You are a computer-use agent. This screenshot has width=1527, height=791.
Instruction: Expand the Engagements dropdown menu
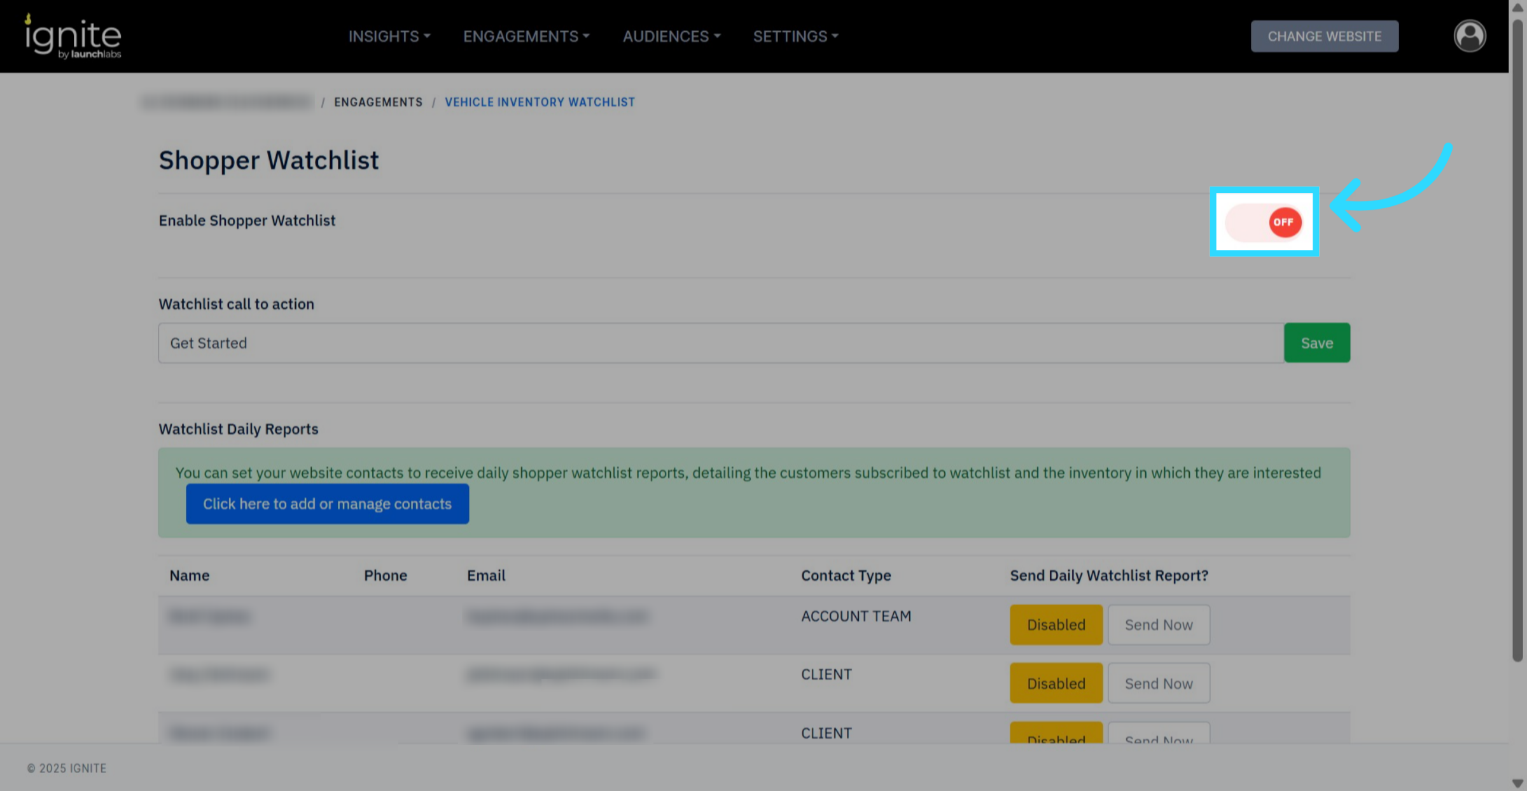point(526,36)
